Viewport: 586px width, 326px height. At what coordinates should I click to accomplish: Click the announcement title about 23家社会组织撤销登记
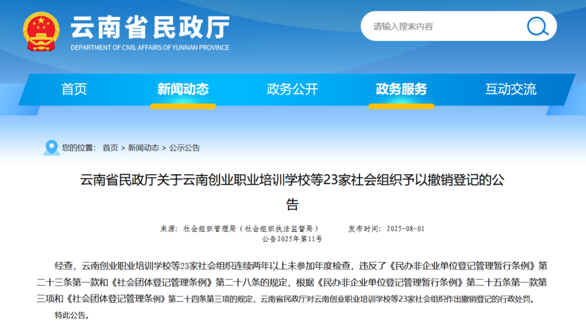pos(293,185)
